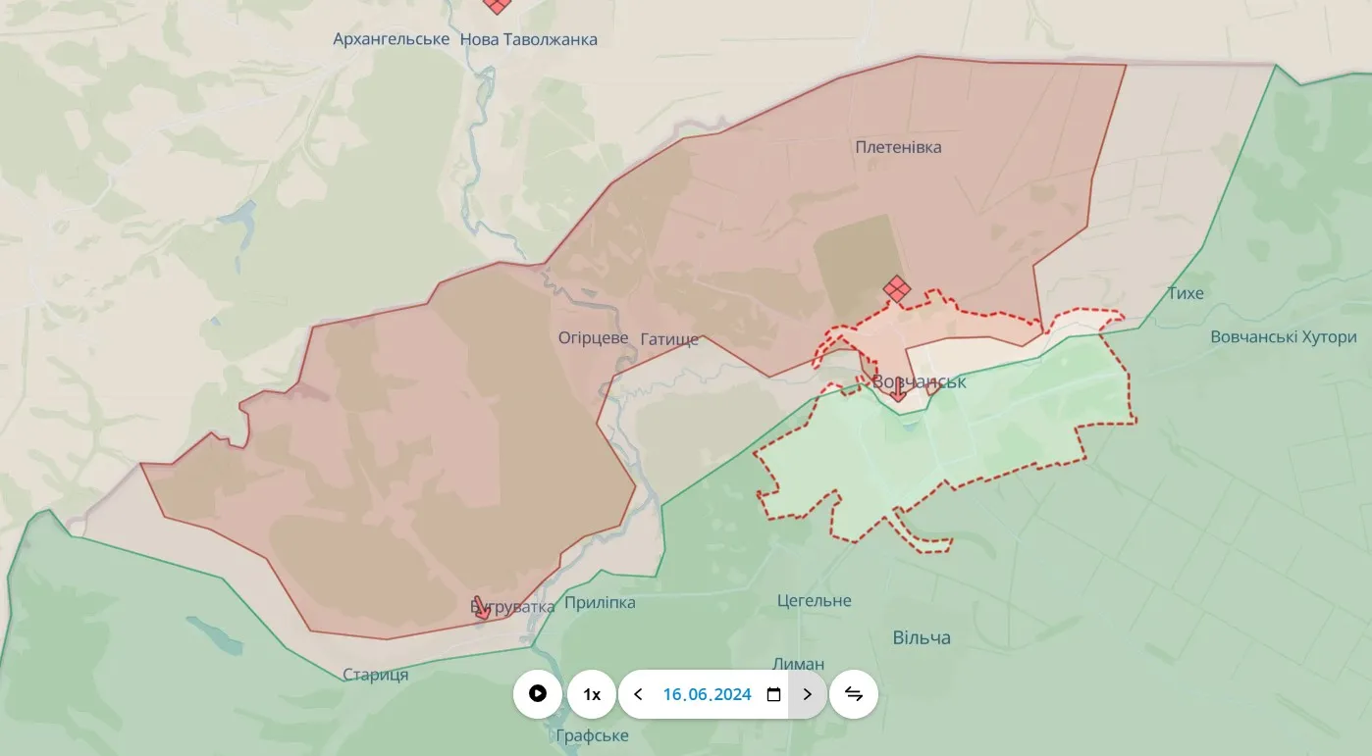
Task: Click the red arrow marker near Бугруватка
Action: coord(483,607)
